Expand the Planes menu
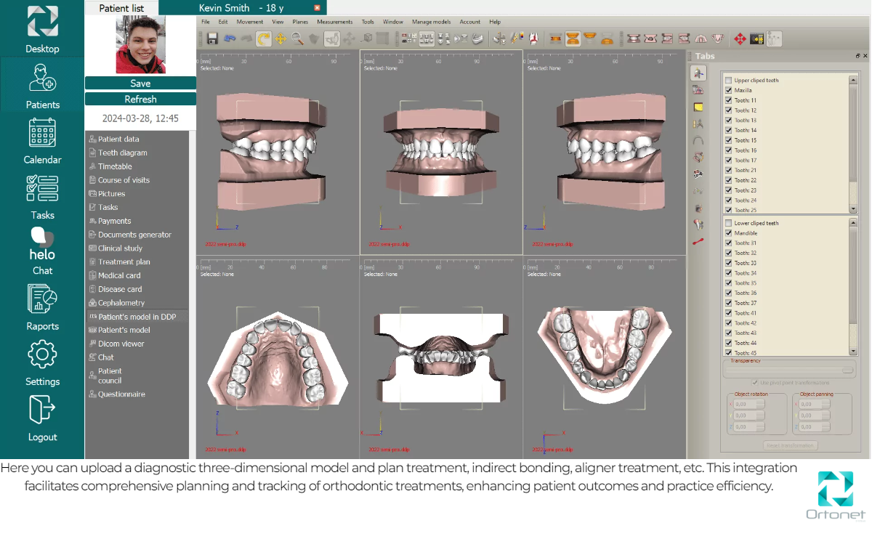Screen dimensions: 880x539 pos(300,22)
